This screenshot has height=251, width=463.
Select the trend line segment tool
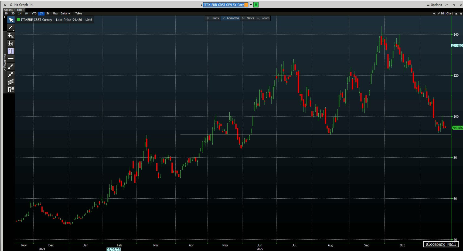[11, 66]
